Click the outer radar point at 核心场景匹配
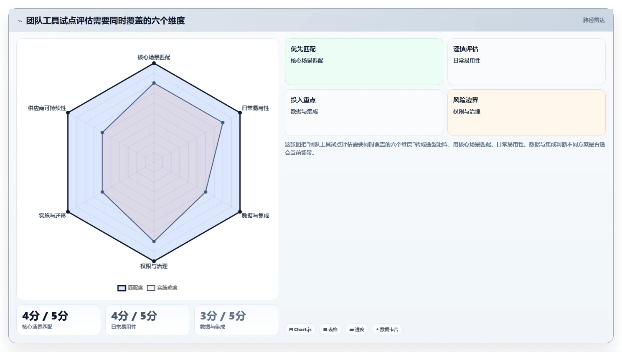622x352 pixels. point(154,63)
